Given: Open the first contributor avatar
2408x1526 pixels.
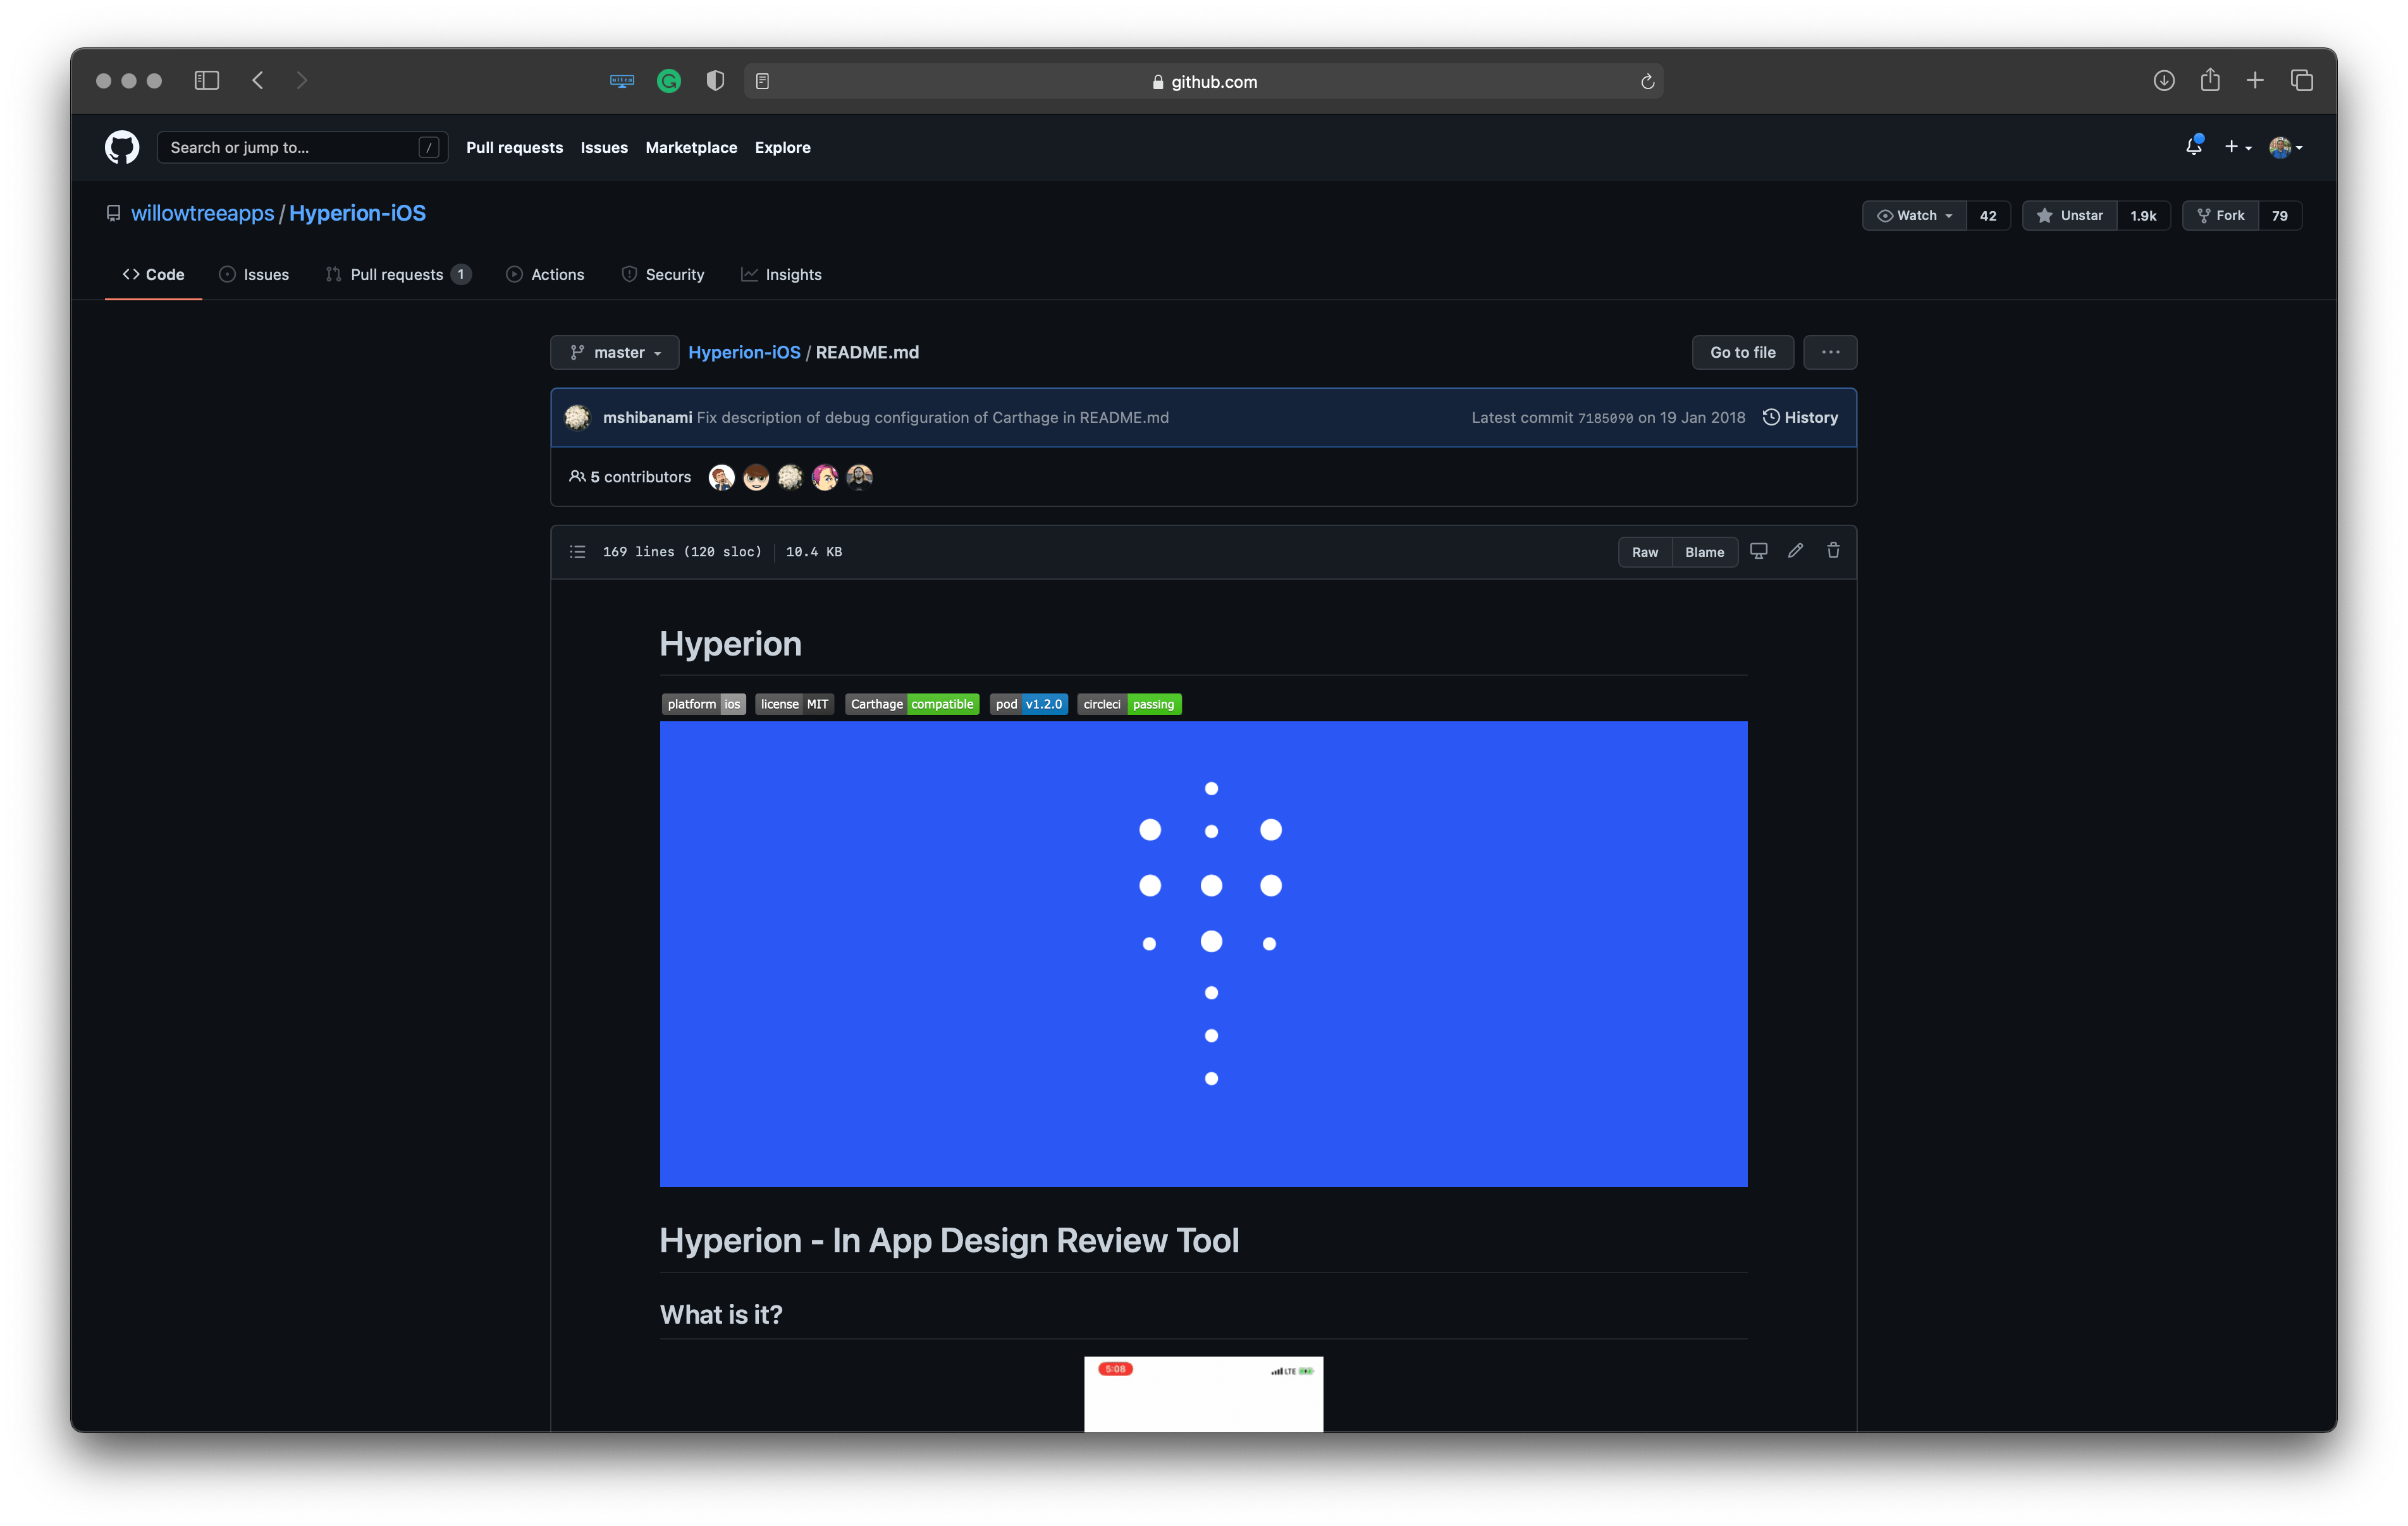Looking at the screenshot, I should tap(721, 477).
